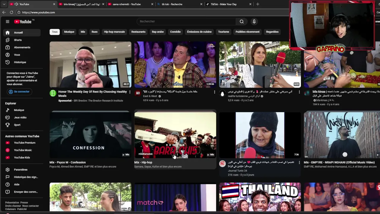Select the Mix filter chip
Screen dimensions: 380x214
(83, 32)
